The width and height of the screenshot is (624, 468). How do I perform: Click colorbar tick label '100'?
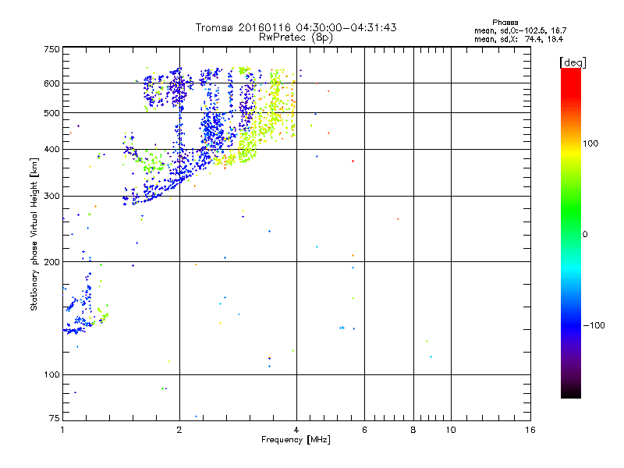point(590,144)
